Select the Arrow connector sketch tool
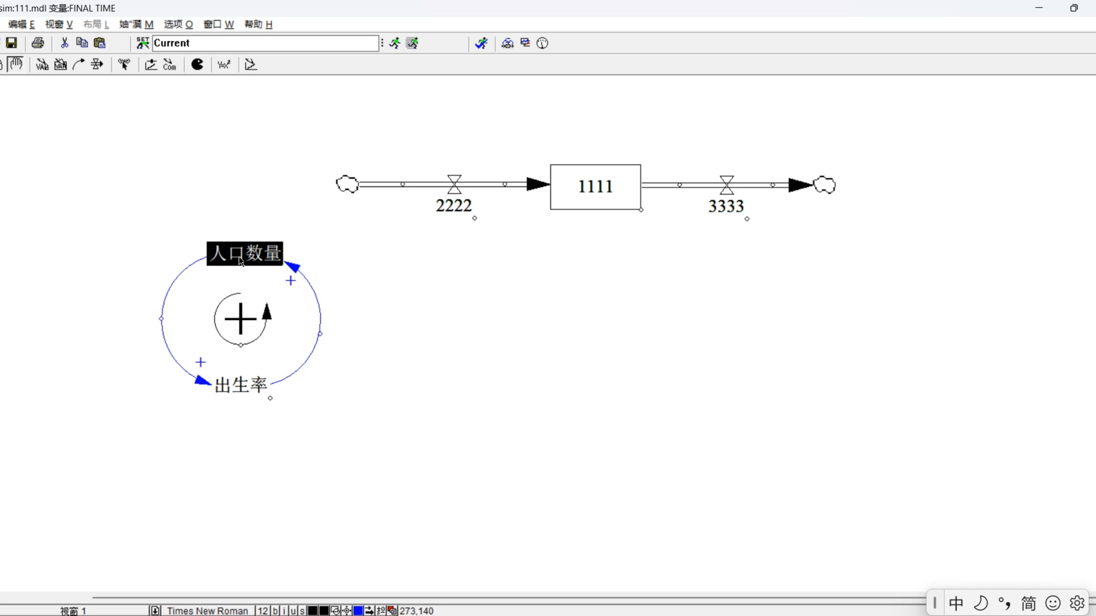1096x616 pixels. pos(79,64)
